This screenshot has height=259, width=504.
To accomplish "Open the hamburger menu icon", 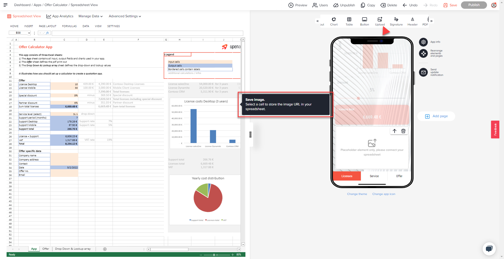I will coord(5,5).
